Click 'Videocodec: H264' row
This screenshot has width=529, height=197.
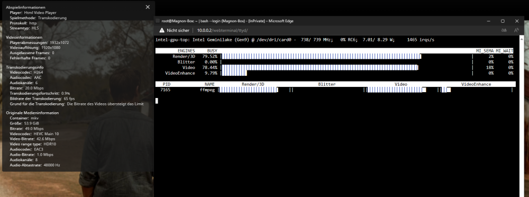[26, 73]
